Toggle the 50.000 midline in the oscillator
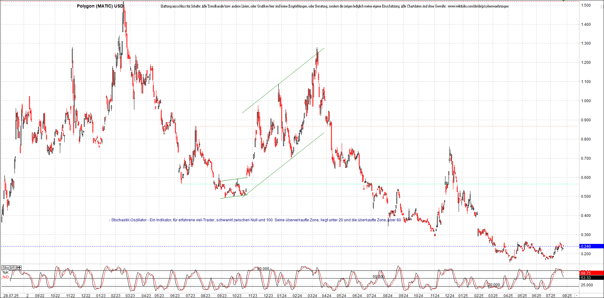The width and height of the screenshot is (604, 298). tap(378, 277)
